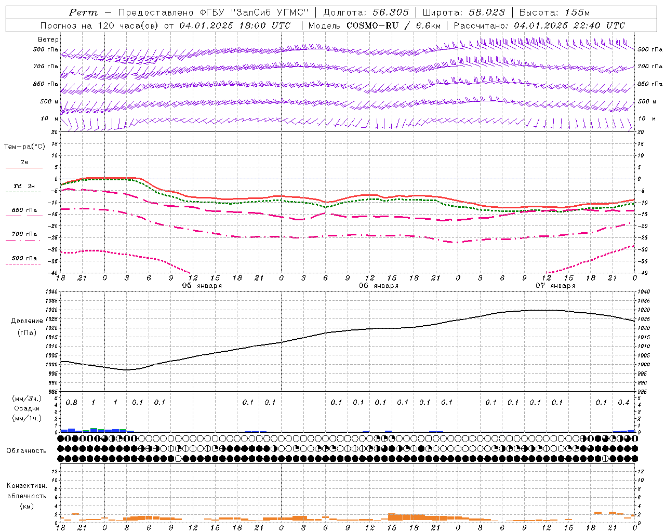Click the "Долгота: 56.305" header field

[x=366, y=12]
